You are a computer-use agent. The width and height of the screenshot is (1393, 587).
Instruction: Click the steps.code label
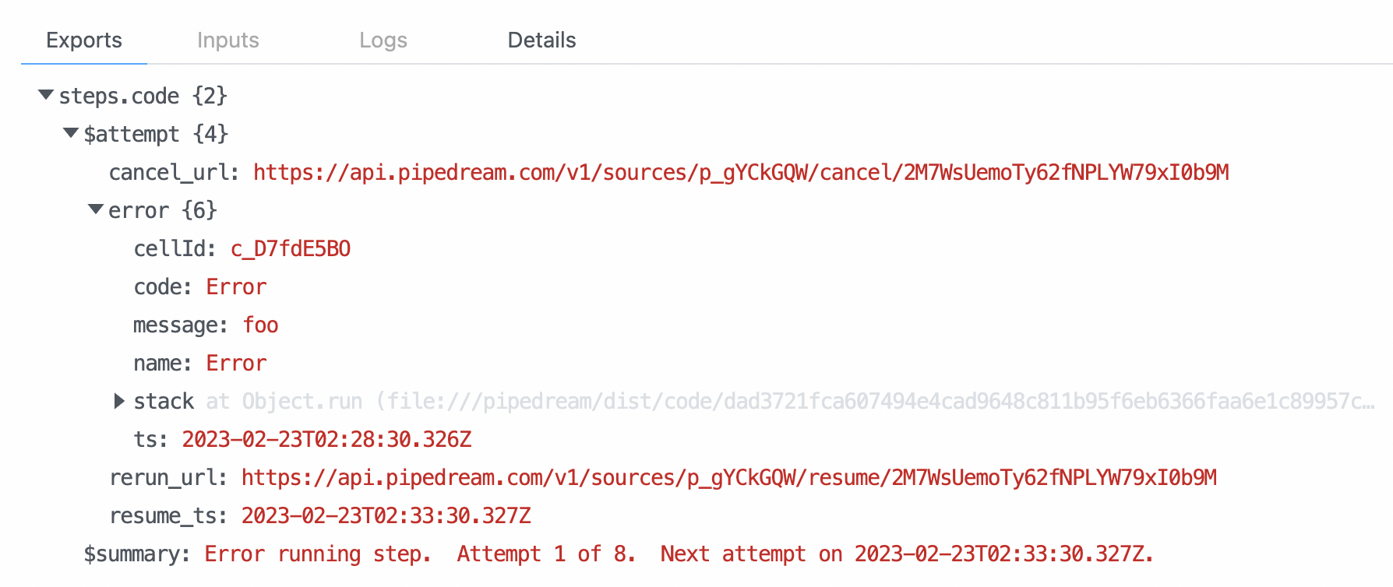click(119, 96)
